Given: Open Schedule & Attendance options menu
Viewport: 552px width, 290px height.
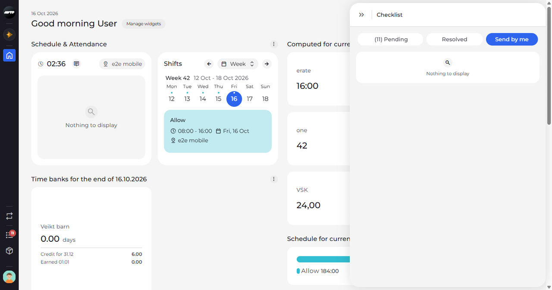Looking at the screenshot, I should (x=273, y=44).
